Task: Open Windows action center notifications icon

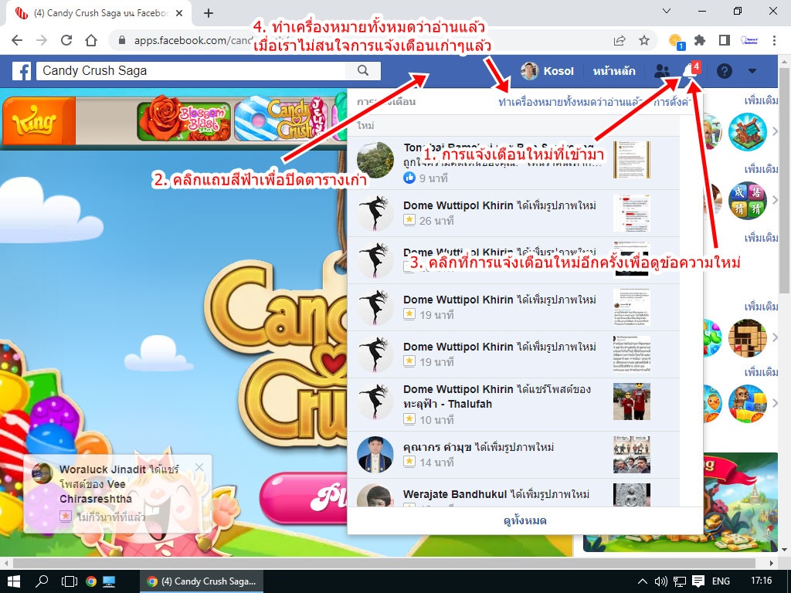Action: (x=698, y=581)
